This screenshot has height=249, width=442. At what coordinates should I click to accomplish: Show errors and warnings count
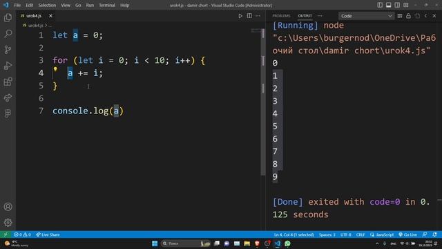click(23, 234)
